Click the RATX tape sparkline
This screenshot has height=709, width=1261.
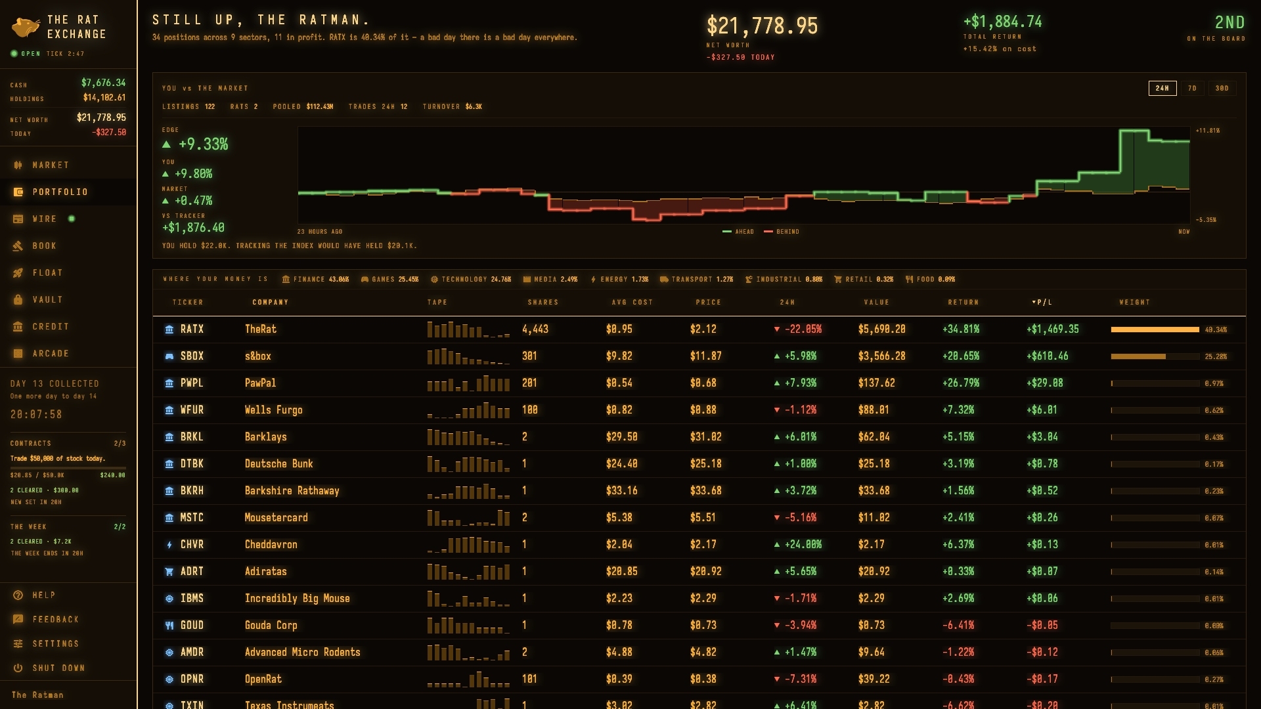click(468, 329)
